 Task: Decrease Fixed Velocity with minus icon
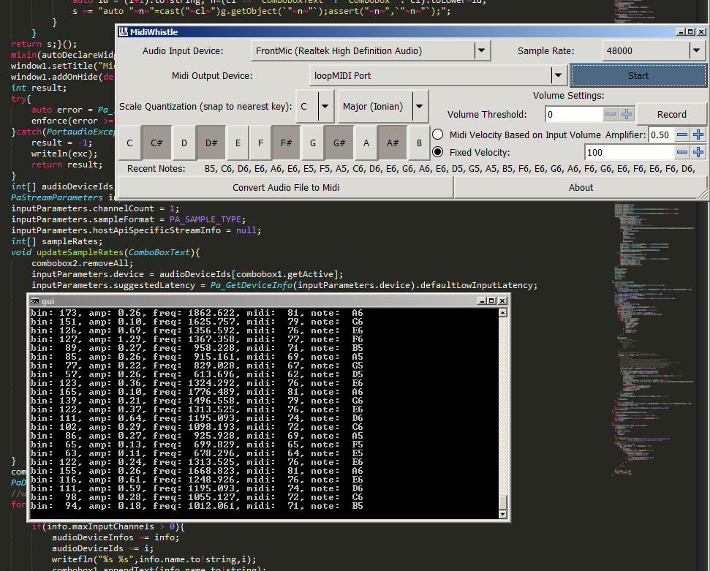(x=681, y=152)
